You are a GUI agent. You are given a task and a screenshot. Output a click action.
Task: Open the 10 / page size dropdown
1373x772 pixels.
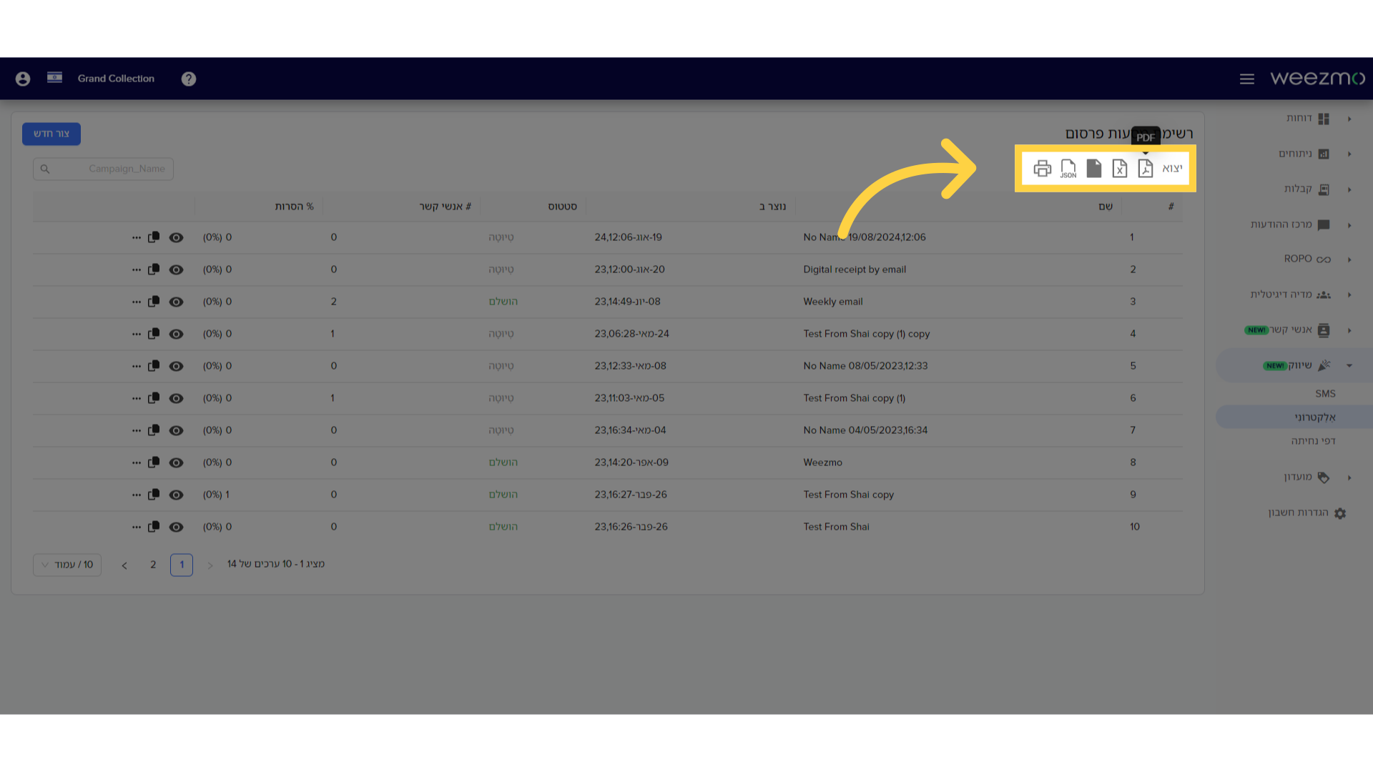[67, 565]
